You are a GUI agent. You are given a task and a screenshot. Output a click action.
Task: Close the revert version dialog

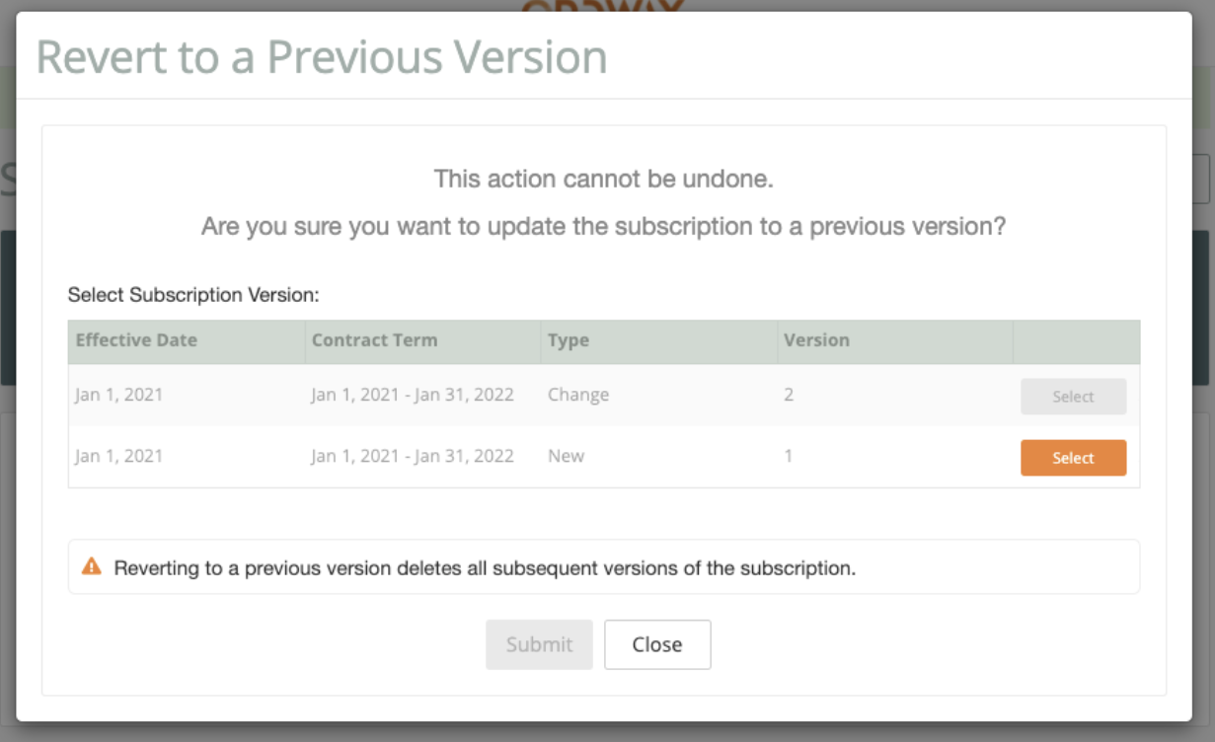click(x=657, y=644)
